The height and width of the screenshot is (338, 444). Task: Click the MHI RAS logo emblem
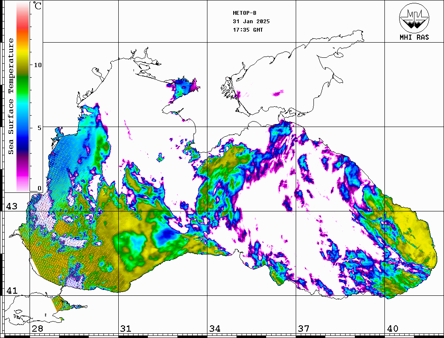click(414, 18)
